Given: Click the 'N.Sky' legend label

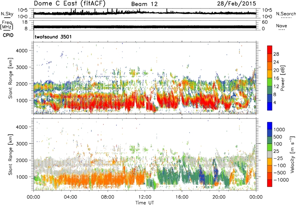Looking at the screenshot, I should point(7,14).
